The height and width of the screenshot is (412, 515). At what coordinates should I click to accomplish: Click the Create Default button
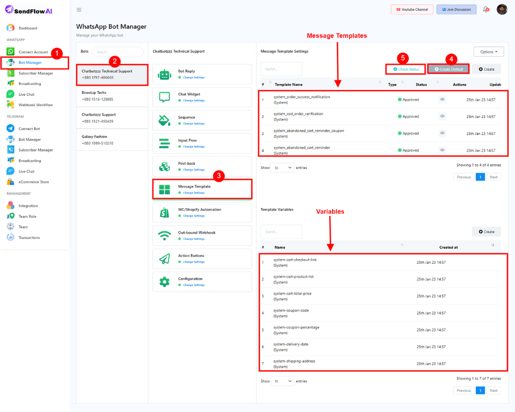click(449, 69)
